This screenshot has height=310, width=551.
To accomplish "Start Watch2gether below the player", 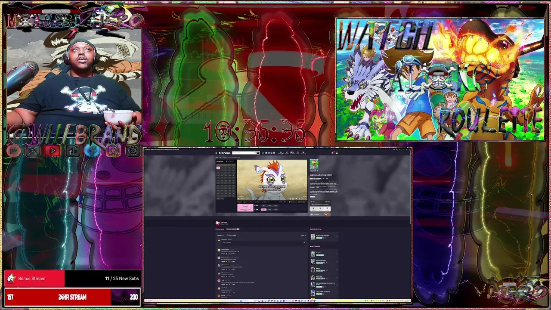I will tap(303, 202).
